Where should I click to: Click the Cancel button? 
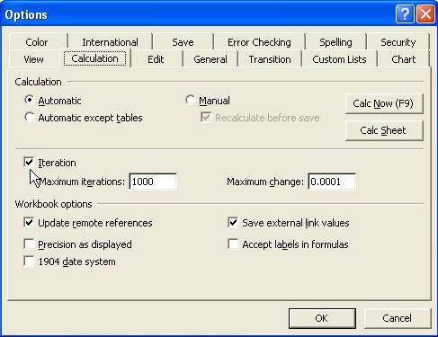[x=398, y=318]
